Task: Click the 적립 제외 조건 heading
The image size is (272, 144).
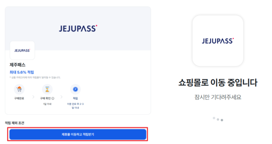Action: (15, 123)
